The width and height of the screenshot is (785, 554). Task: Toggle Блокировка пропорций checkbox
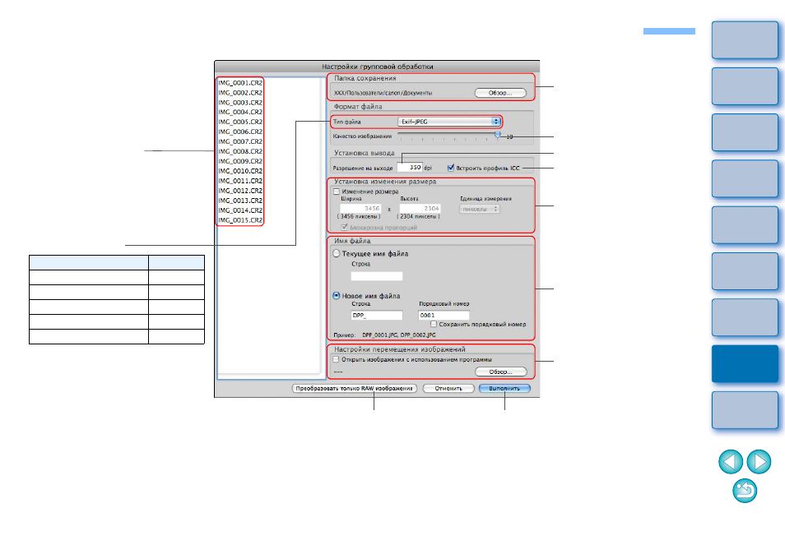pos(345,228)
